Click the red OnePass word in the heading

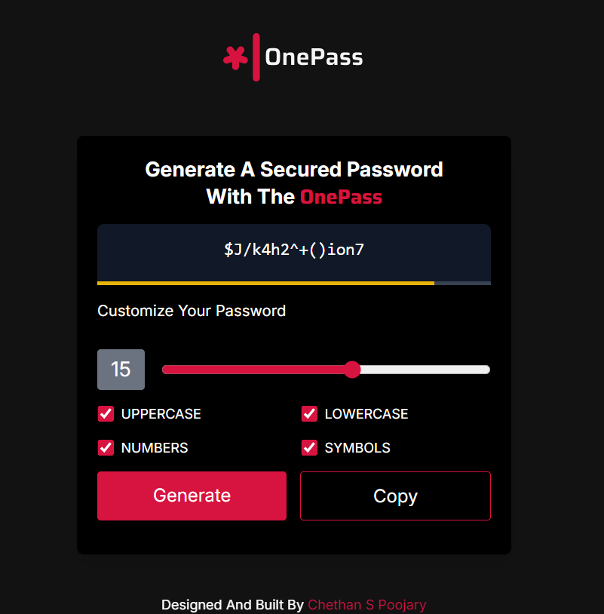coord(341,197)
